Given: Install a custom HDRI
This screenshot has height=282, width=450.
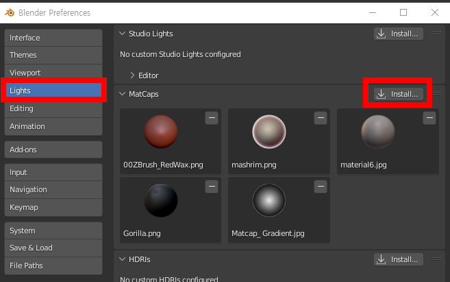Looking at the screenshot, I should point(399,259).
